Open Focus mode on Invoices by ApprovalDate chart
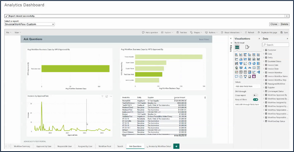This screenshot has width=294, height=152. click(x=106, y=96)
